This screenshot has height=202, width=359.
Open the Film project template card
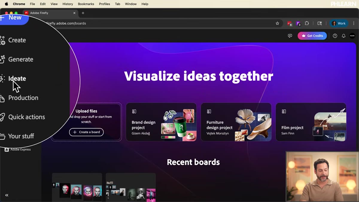[x=311, y=122]
